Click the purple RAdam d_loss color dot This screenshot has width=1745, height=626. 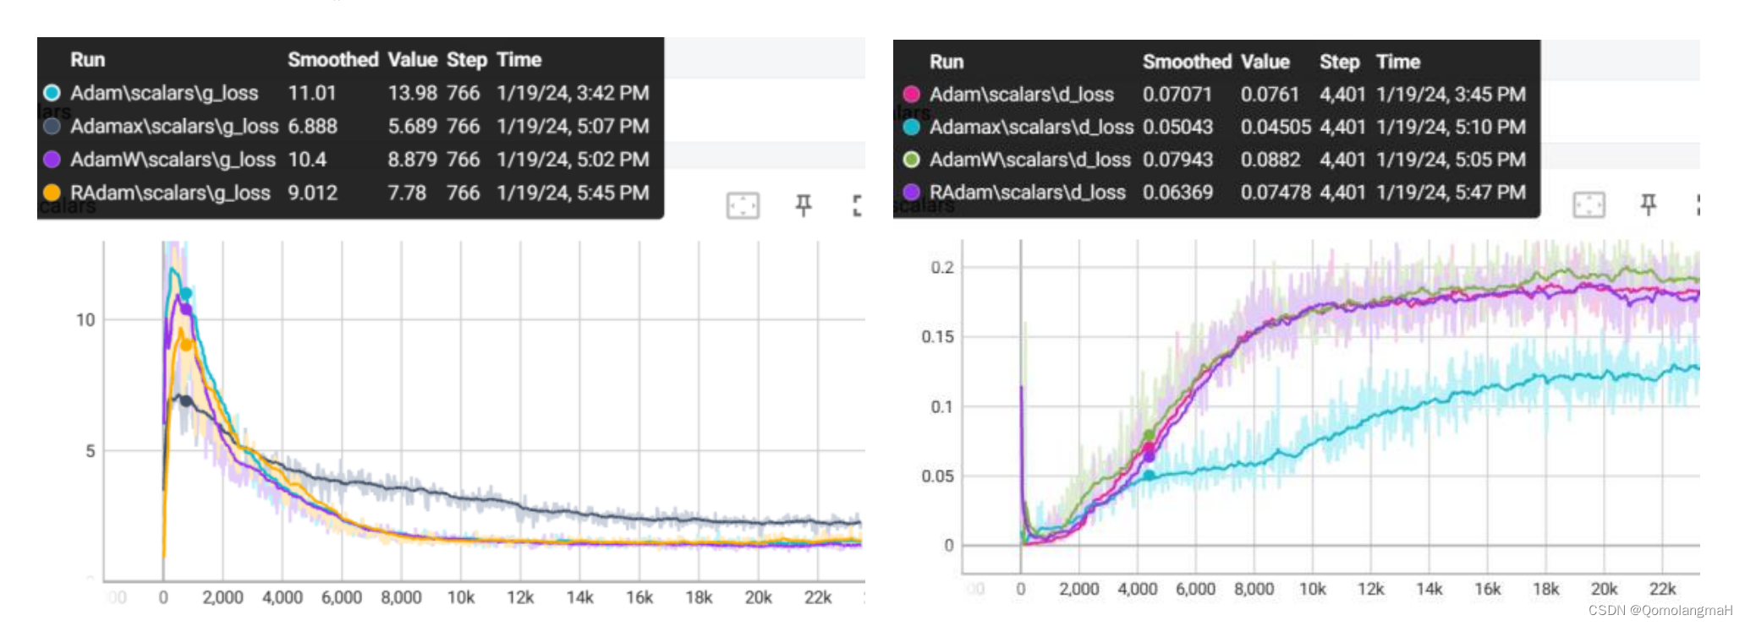click(x=911, y=192)
